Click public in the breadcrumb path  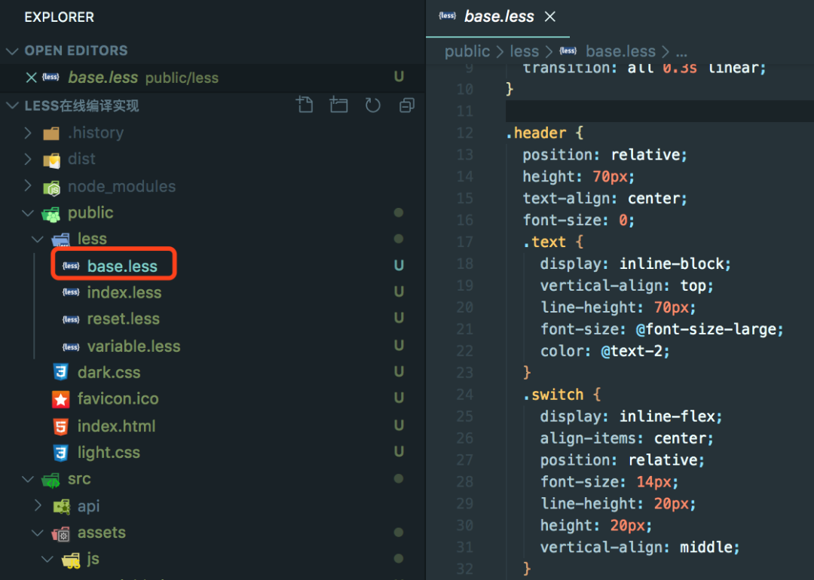coord(467,51)
